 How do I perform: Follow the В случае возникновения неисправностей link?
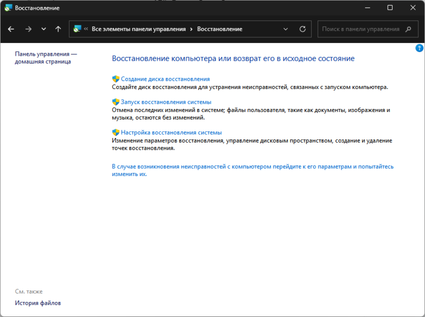pos(252,167)
